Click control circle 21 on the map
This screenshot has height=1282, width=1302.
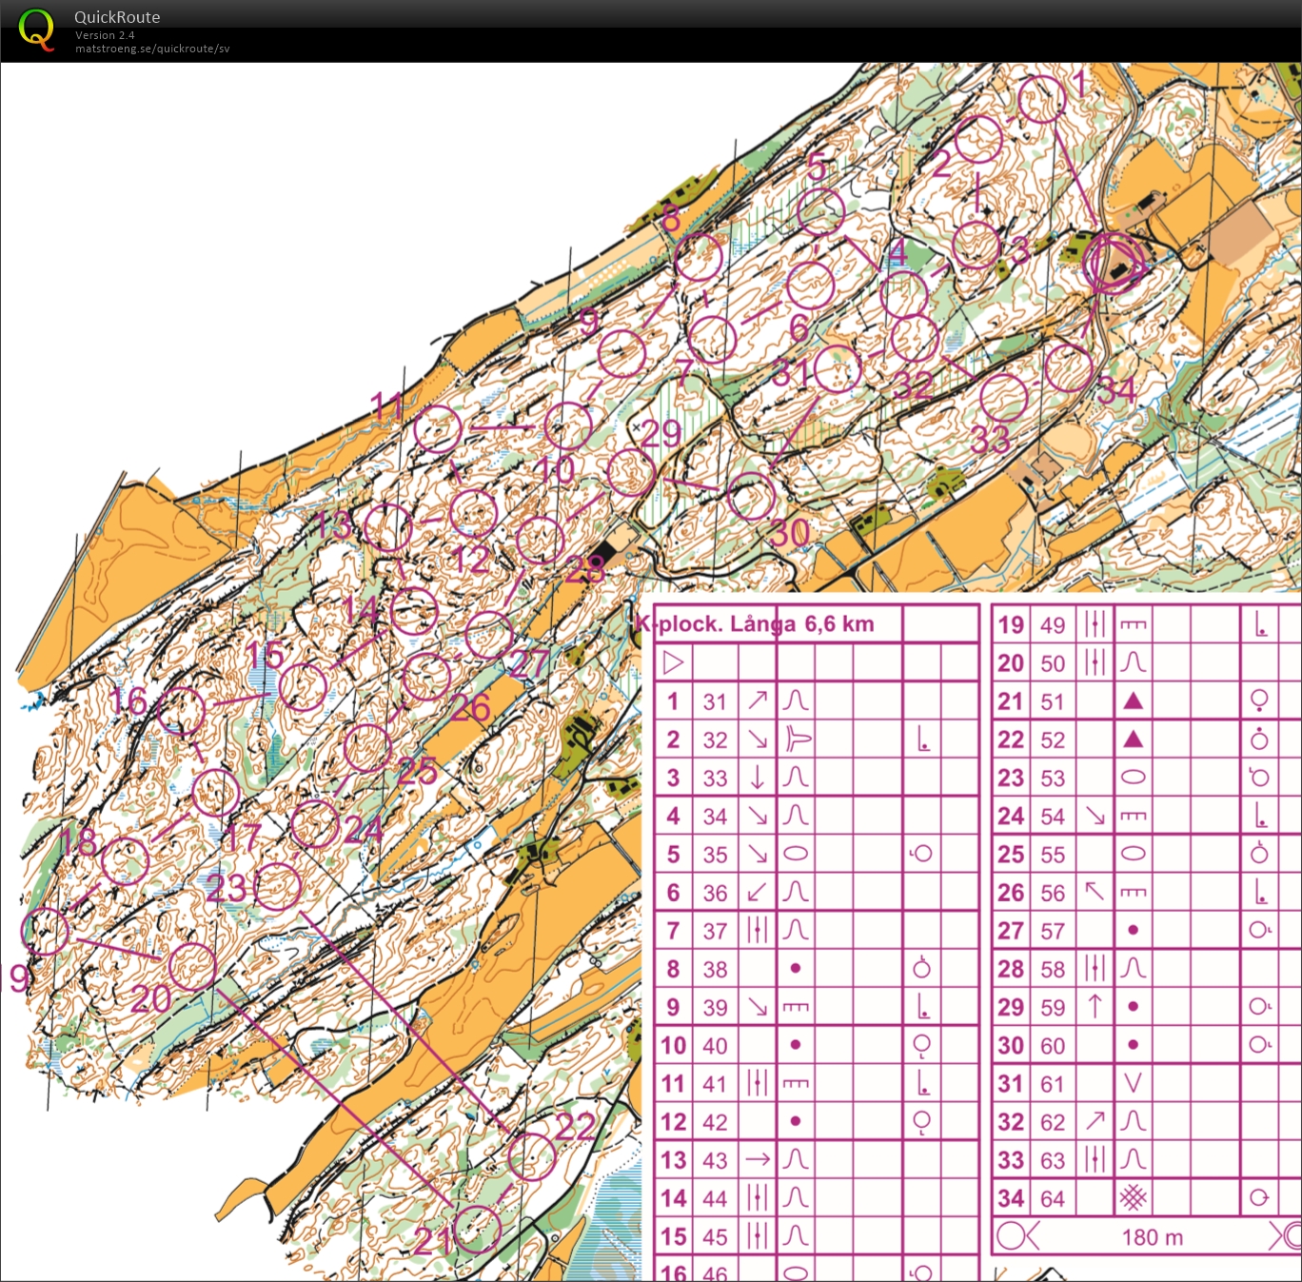tap(477, 1230)
